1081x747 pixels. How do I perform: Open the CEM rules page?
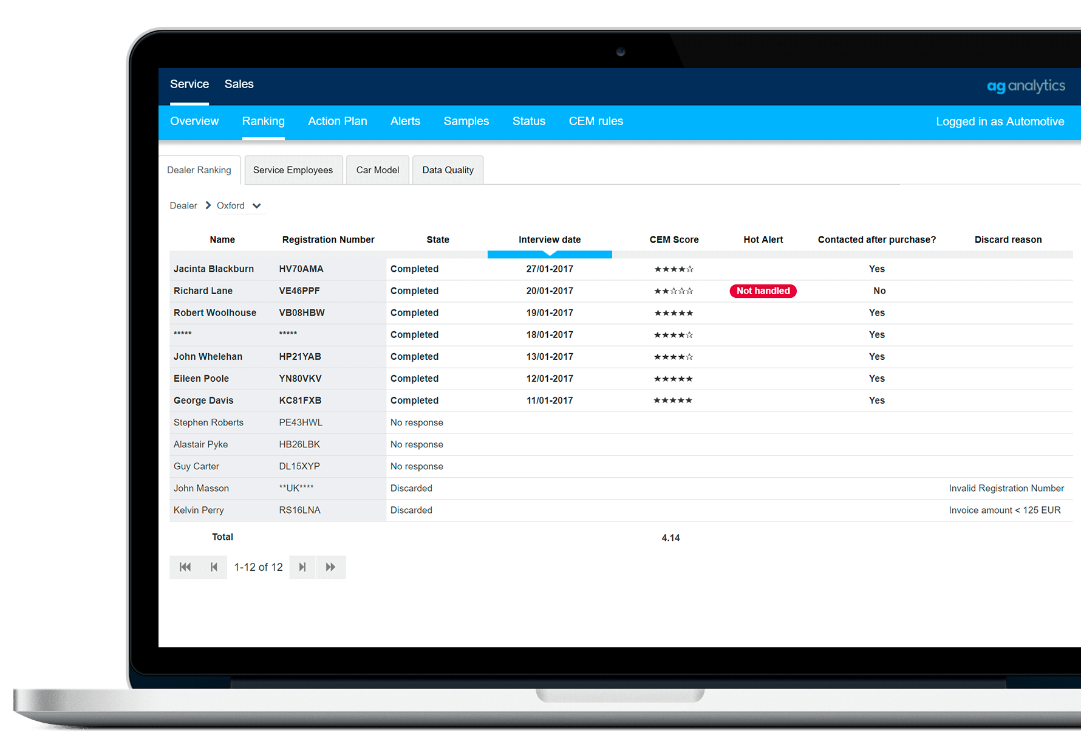click(596, 121)
